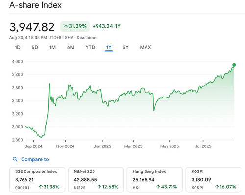Open the Compare to link
Viewport: 245px width, 195px height.
35,159
